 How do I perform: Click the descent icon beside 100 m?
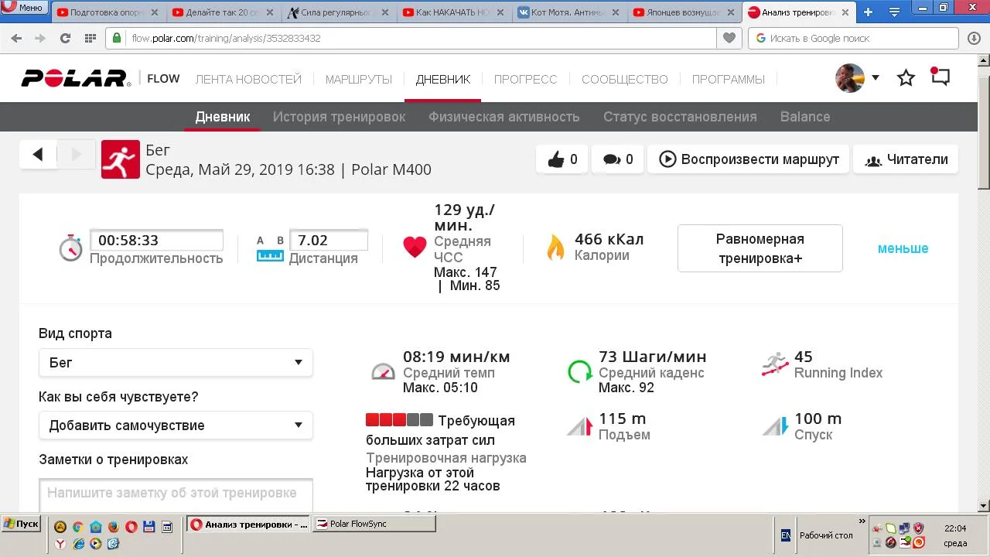click(x=775, y=425)
